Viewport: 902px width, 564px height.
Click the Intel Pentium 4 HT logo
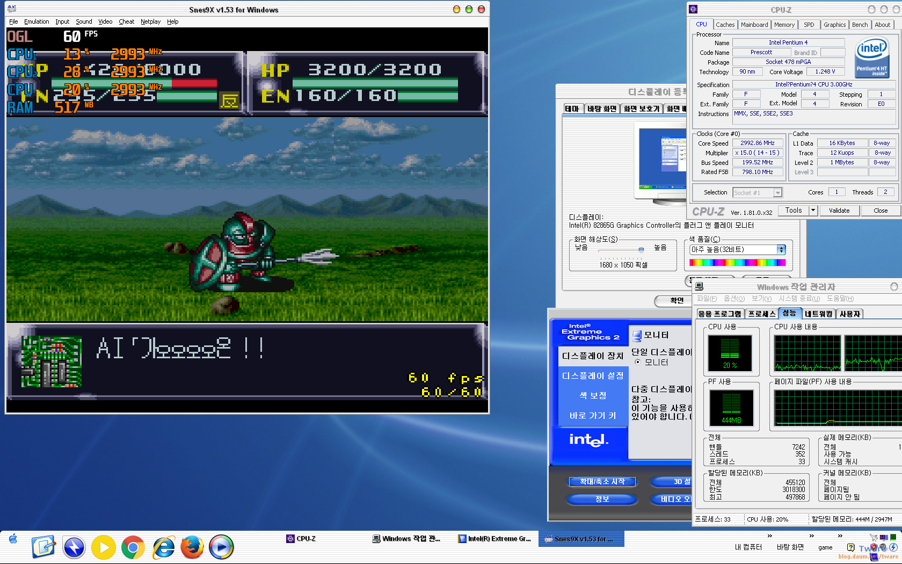click(871, 58)
